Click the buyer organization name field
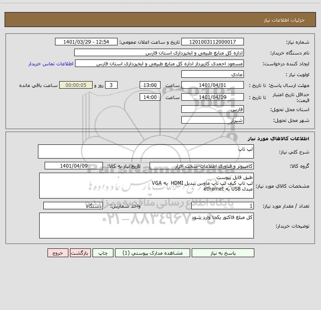 pos(159,52)
